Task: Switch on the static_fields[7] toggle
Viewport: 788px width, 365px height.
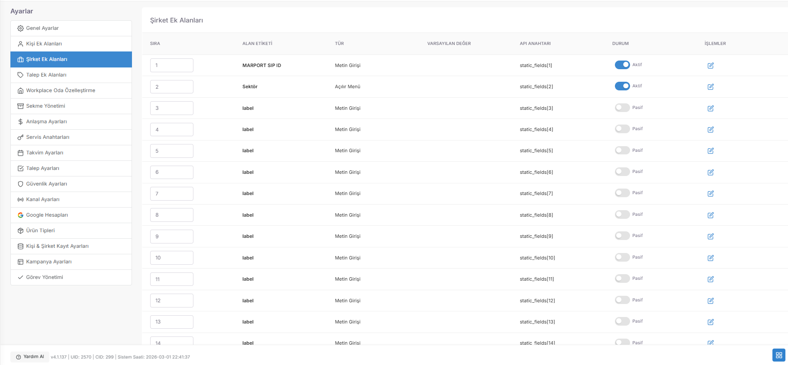Action: pos(622,192)
